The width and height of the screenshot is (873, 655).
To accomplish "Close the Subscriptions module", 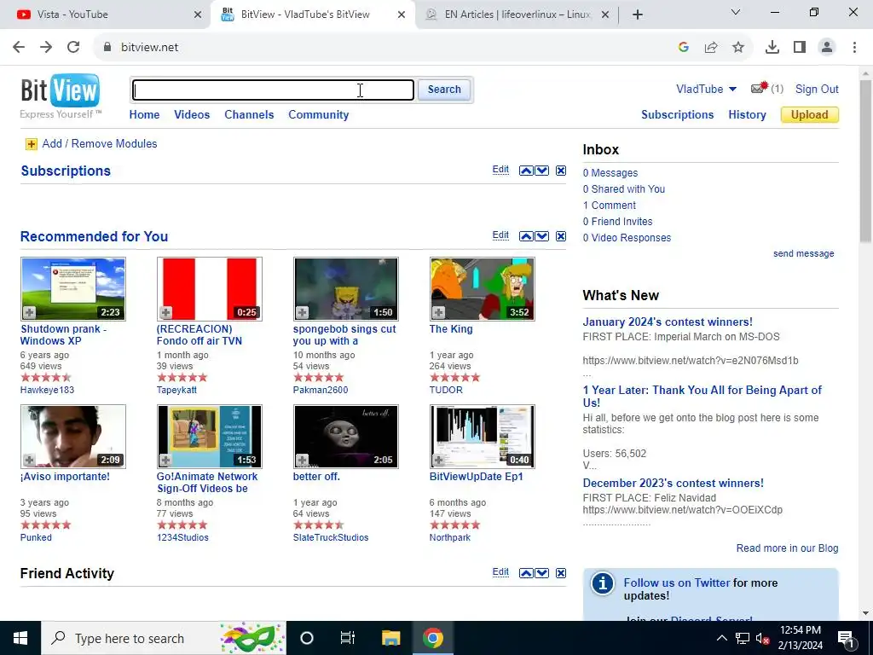I will pos(561,171).
